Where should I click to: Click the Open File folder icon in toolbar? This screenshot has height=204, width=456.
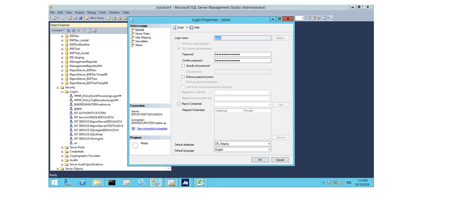pyautogui.click(x=70, y=18)
